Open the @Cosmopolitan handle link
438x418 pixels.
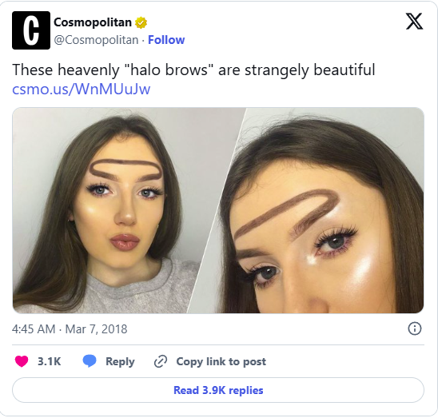coord(96,40)
